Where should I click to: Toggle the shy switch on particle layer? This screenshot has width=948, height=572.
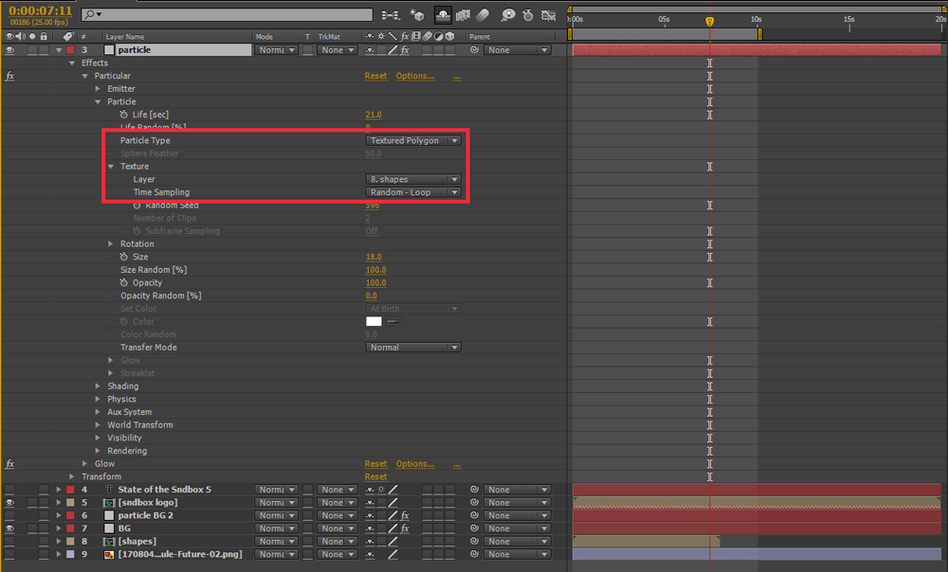click(x=370, y=50)
